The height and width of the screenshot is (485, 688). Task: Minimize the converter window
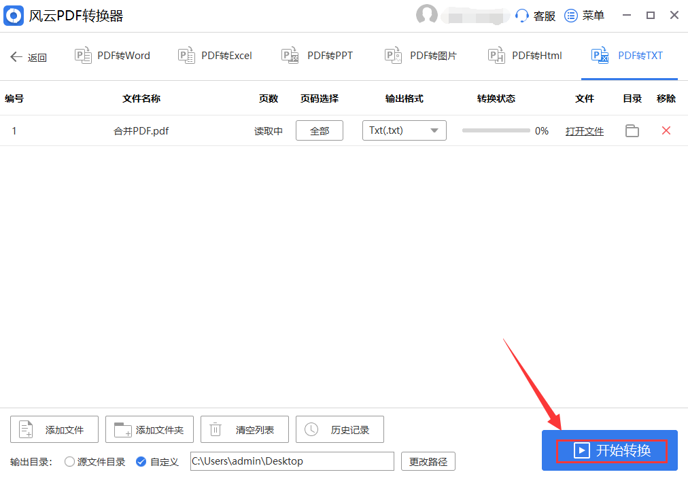(627, 16)
